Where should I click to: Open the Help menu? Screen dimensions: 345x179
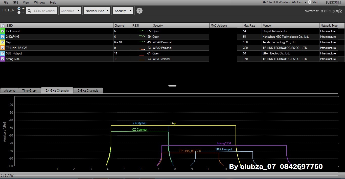53,2
